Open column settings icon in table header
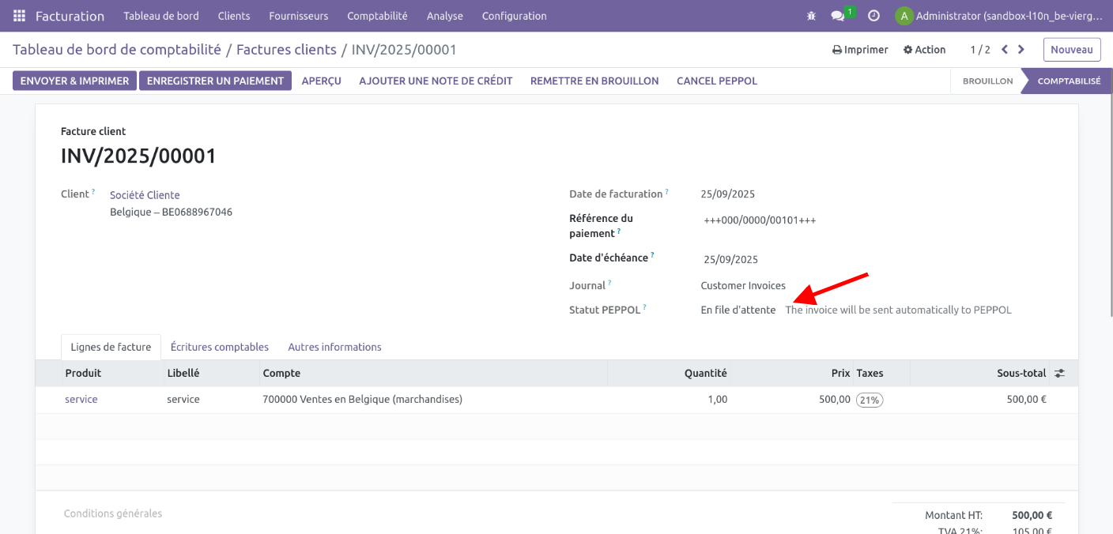 tap(1060, 373)
